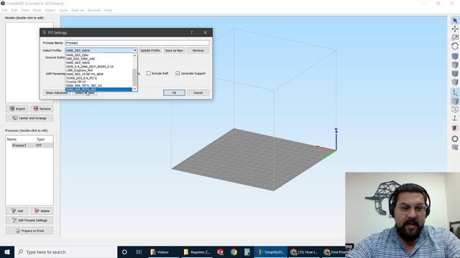Confirm FFF Settings with OK
Viewport: 460px width, 258px height.
[x=174, y=92]
